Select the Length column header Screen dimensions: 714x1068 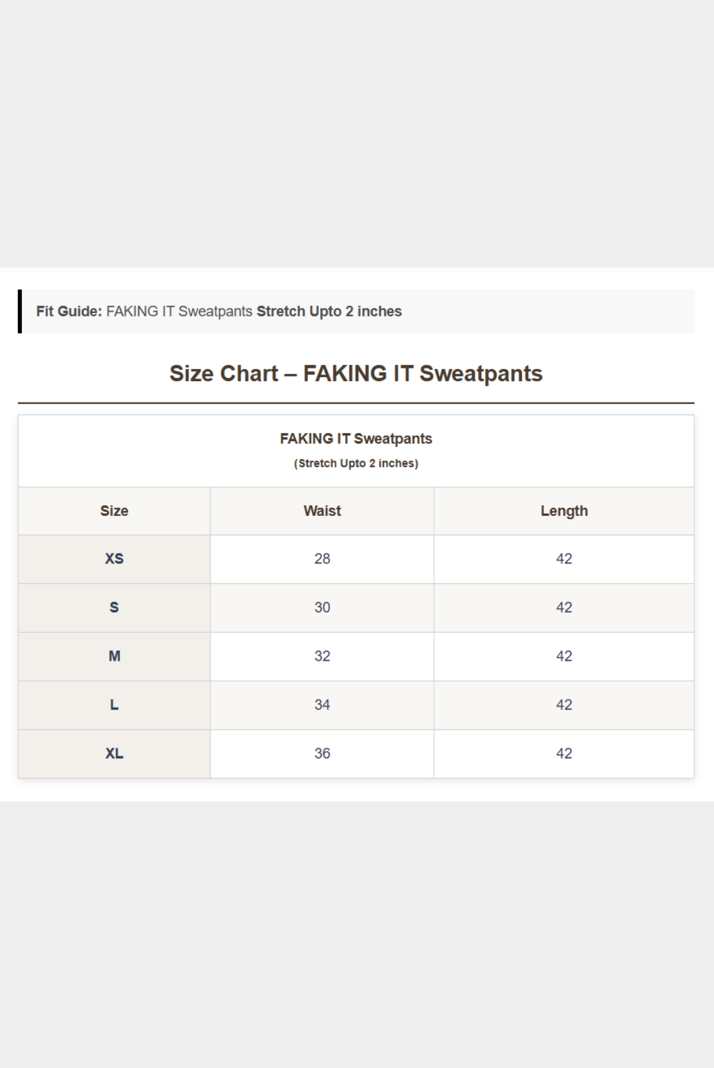point(564,511)
